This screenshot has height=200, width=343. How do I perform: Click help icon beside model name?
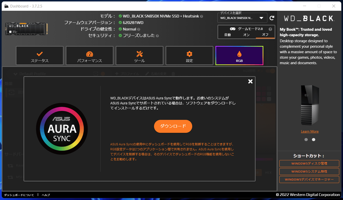point(201,16)
